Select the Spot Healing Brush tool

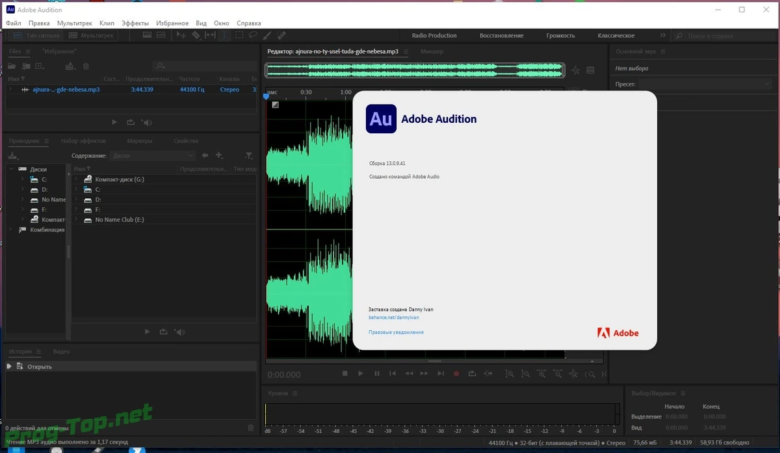(x=281, y=35)
